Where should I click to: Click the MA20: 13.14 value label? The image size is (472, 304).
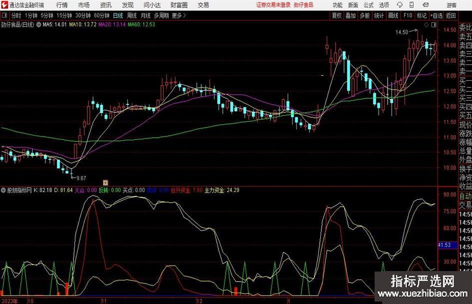click(112, 24)
